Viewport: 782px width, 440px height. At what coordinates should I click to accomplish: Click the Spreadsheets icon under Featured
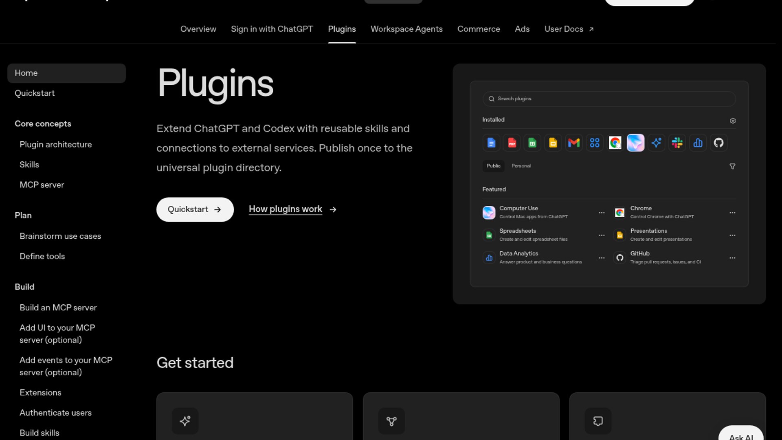[x=489, y=235]
